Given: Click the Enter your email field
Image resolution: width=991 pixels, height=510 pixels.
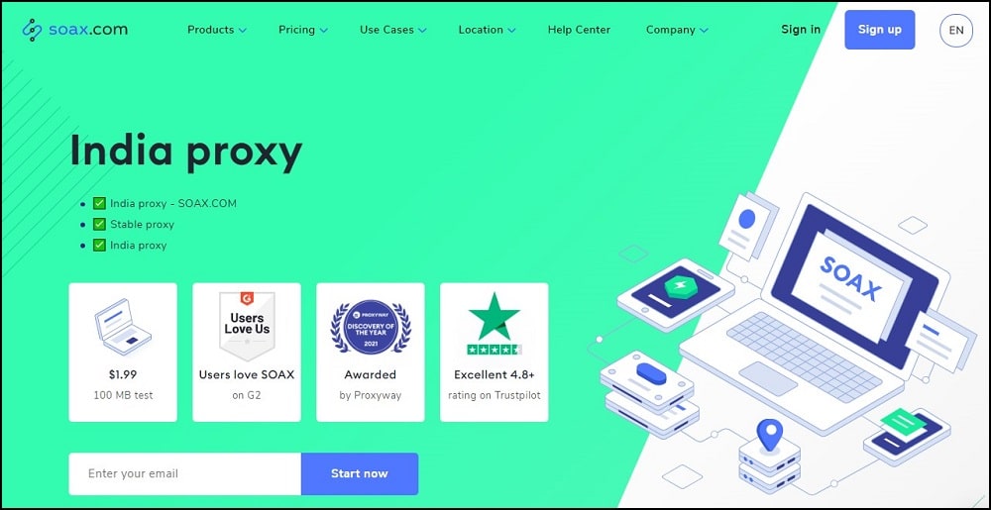Looking at the screenshot, I should pos(184,473).
